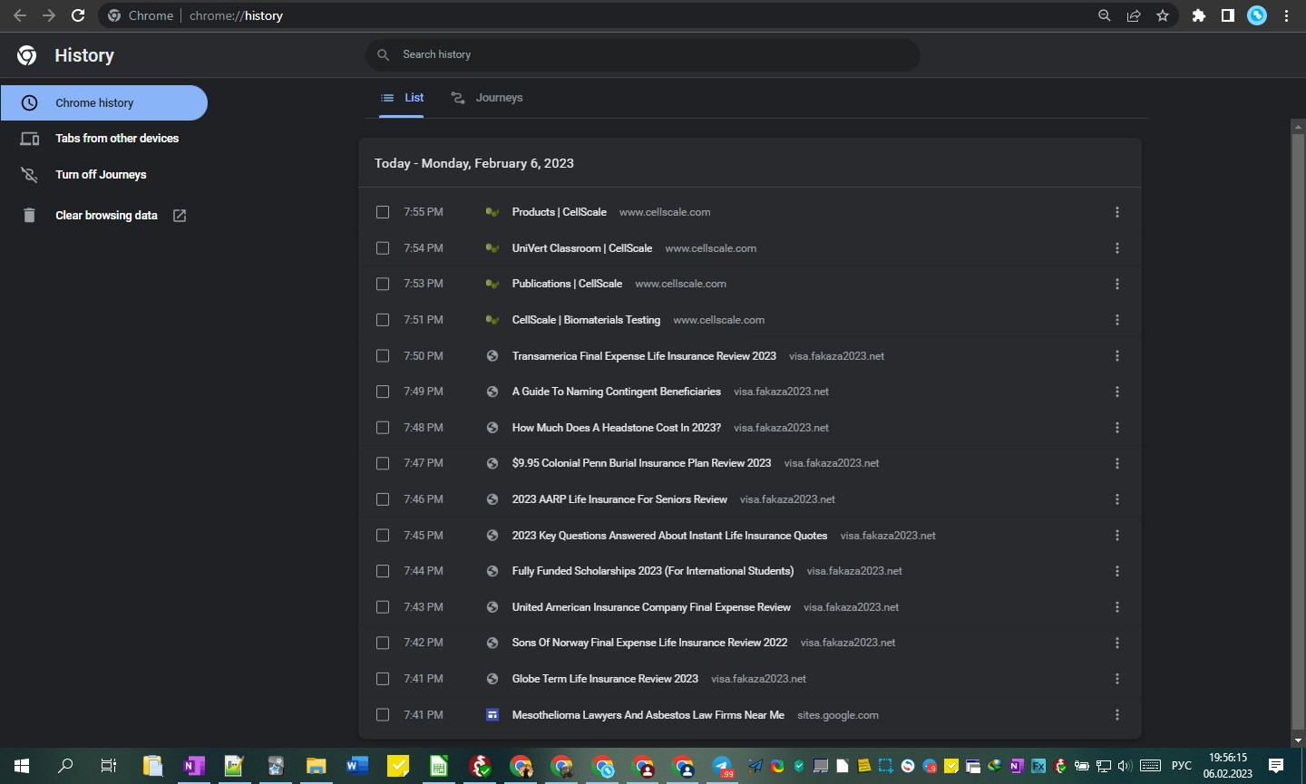
Task: Select checkbox for Headstone Cost entry
Action: coord(383,428)
